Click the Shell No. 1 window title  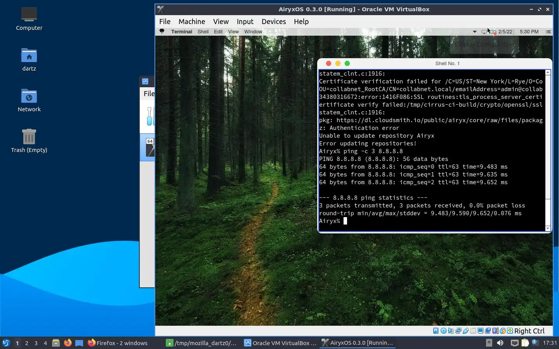tap(448, 64)
